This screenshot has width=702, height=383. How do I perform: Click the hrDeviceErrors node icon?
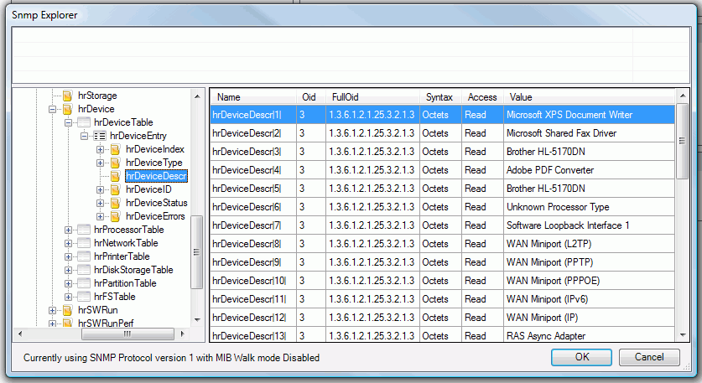pos(115,216)
